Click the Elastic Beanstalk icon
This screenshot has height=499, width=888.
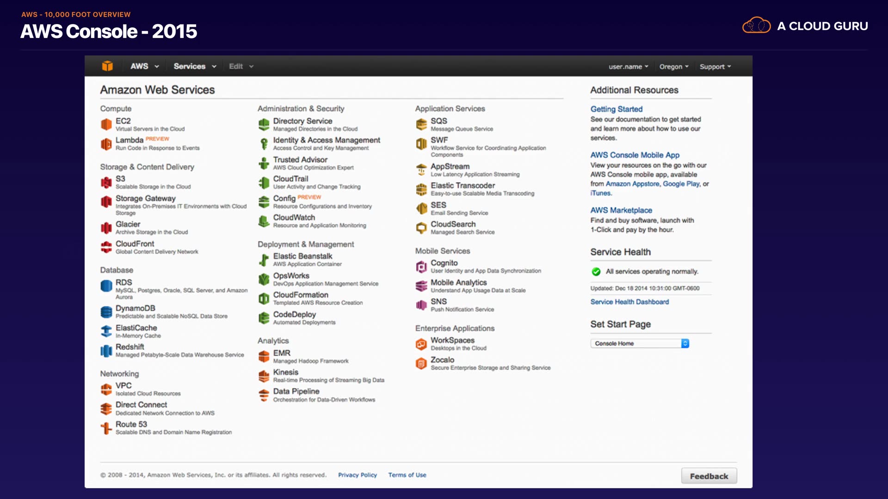tap(264, 260)
